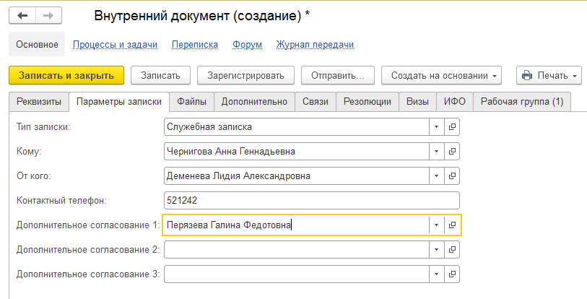Open the Дополнительное согласование 3 record icon
The width and height of the screenshot is (587, 299).
click(x=452, y=274)
